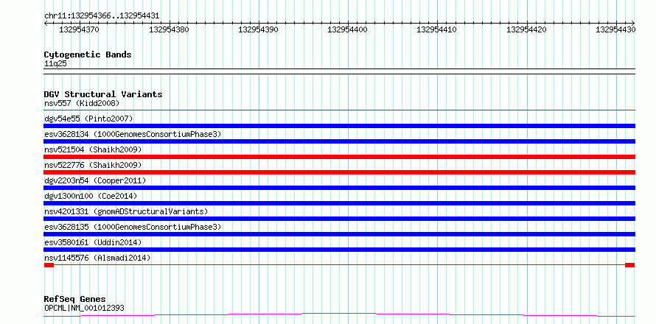The width and height of the screenshot is (656, 324).
Task: Select the blue bar under dgv54e55
Action: (339, 126)
